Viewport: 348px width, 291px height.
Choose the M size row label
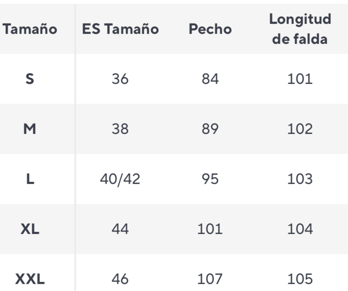pyautogui.click(x=30, y=129)
